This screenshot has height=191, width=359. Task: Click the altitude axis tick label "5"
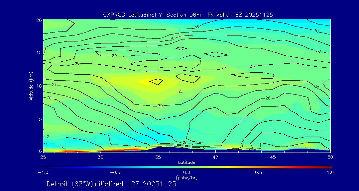pyautogui.click(x=40, y=119)
